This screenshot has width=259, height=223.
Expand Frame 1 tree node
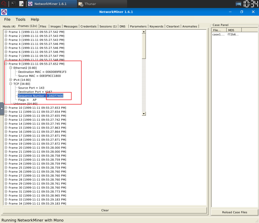(x=6, y=32)
